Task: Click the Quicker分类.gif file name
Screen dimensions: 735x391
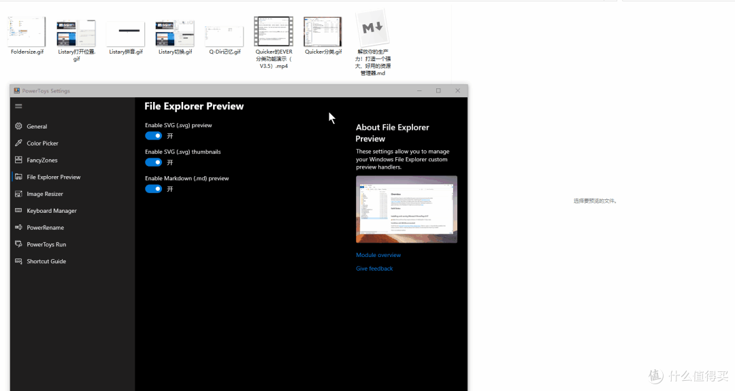Action: pyautogui.click(x=323, y=52)
